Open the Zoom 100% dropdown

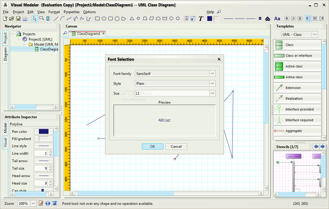tap(33, 203)
